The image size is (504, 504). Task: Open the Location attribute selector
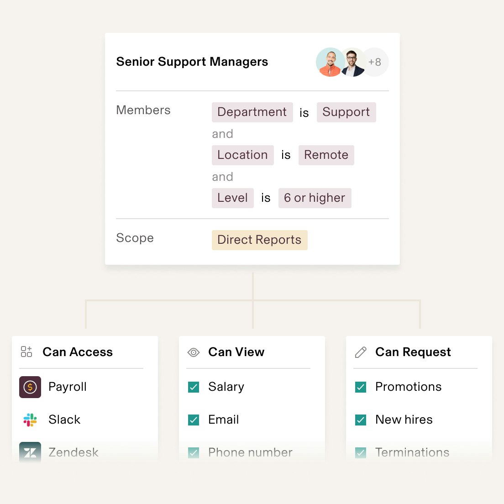[243, 155]
